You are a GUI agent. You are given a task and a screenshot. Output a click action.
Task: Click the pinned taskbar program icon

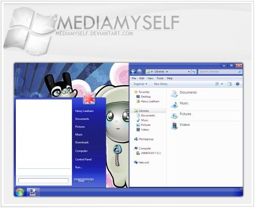click(33, 192)
